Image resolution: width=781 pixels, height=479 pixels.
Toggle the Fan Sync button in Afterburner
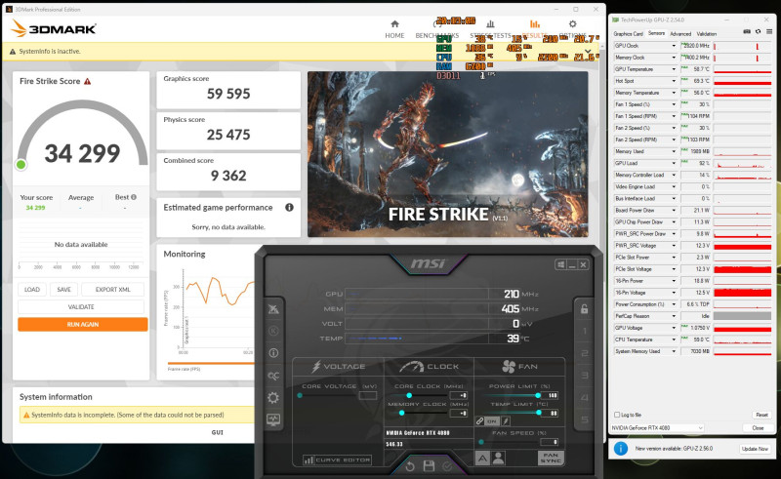551,459
